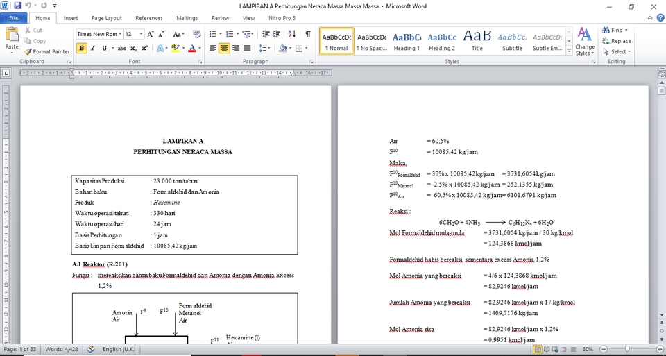The width and height of the screenshot is (666, 356).
Task: Open line spacing dropdown
Action: (x=264, y=48)
